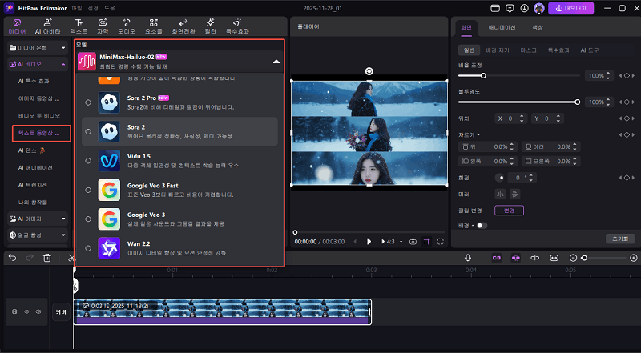Click the horizontal mirror flip icon

500,194
